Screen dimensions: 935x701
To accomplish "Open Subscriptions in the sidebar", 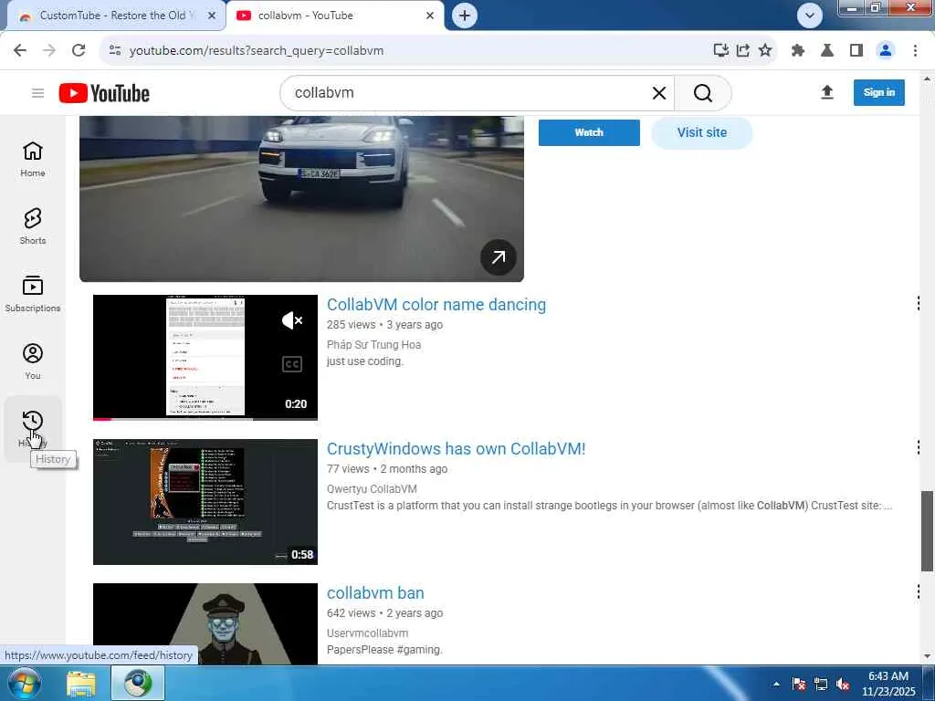I will click(x=33, y=294).
